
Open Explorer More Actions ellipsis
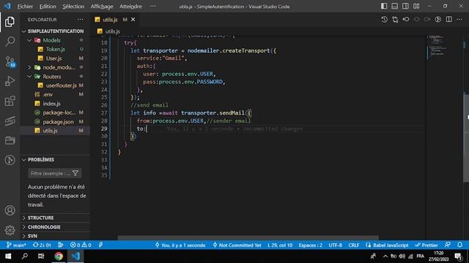(80, 20)
